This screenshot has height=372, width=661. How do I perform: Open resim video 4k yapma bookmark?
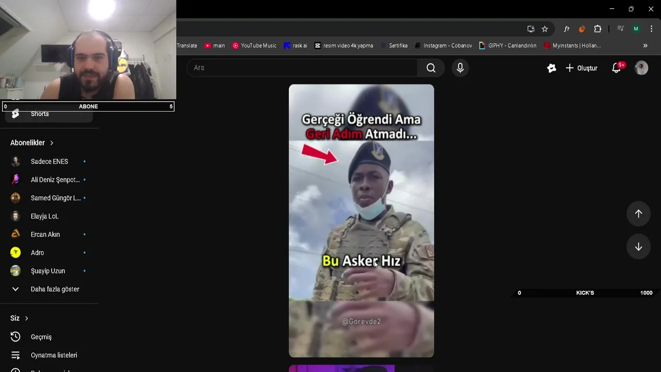point(343,45)
